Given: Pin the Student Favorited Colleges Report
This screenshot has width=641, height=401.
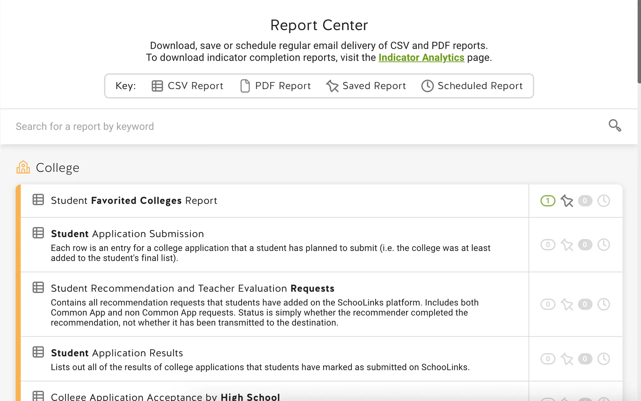Looking at the screenshot, I should point(567,201).
